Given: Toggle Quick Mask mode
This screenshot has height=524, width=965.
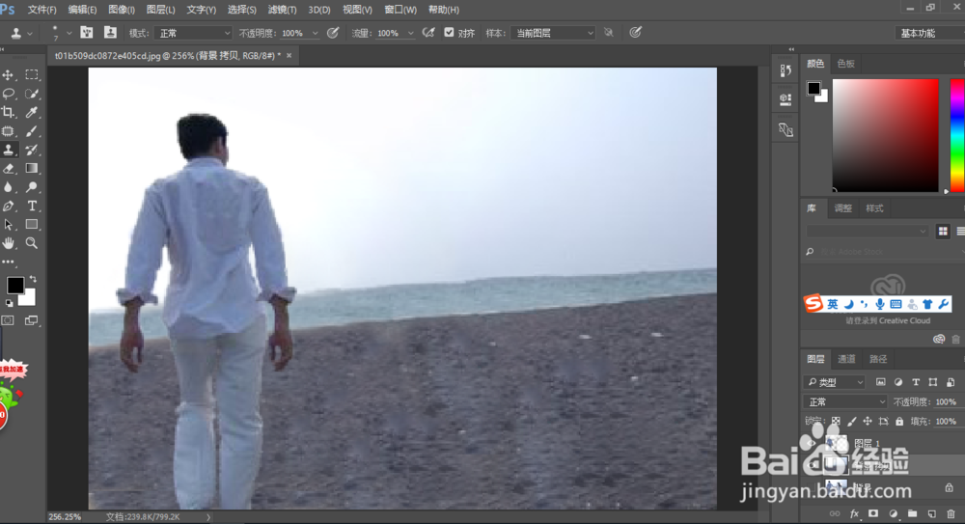Looking at the screenshot, I should point(8,320).
